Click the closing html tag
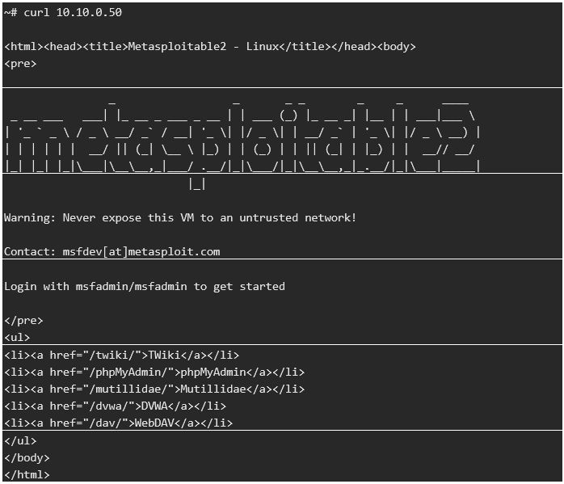This screenshot has height=484, width=564. (27, 475)
